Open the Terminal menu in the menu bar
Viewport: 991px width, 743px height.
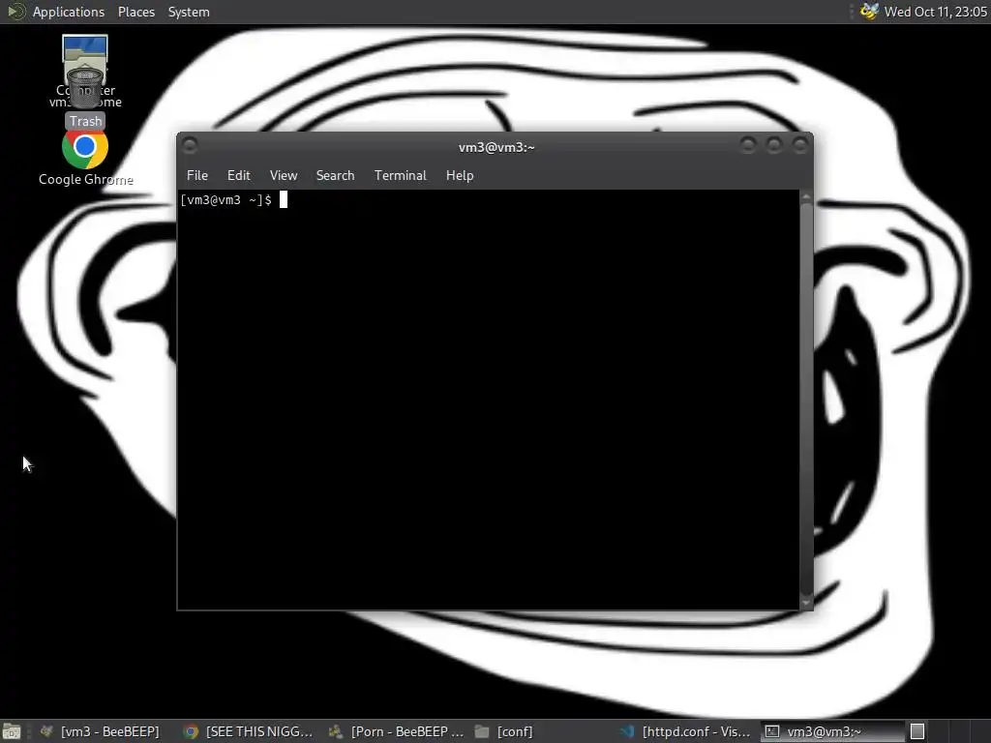click(400, 176)
